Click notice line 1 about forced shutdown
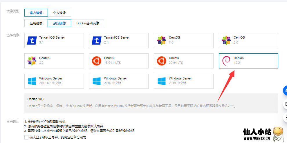This screenshot has width=287, height=143. coord(45,122)
